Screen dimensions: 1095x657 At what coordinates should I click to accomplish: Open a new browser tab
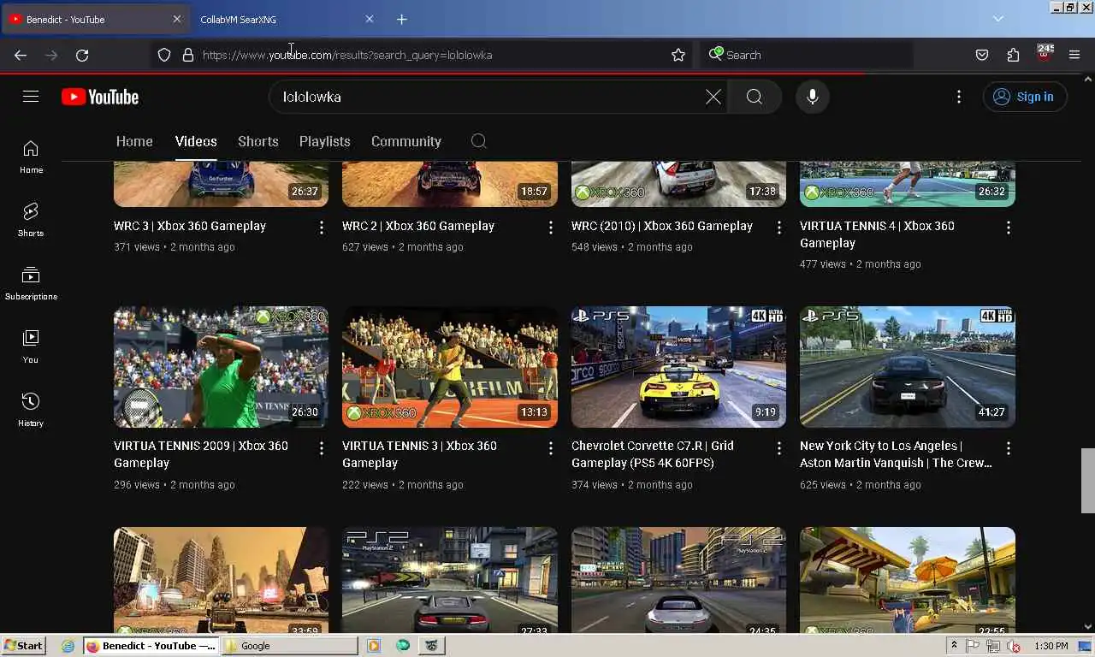[402, 19]
